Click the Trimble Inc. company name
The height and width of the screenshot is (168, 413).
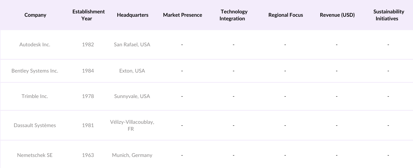35,96
